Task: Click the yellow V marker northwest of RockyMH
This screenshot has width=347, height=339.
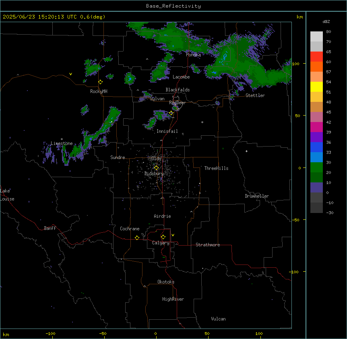Action: point(70,74)
